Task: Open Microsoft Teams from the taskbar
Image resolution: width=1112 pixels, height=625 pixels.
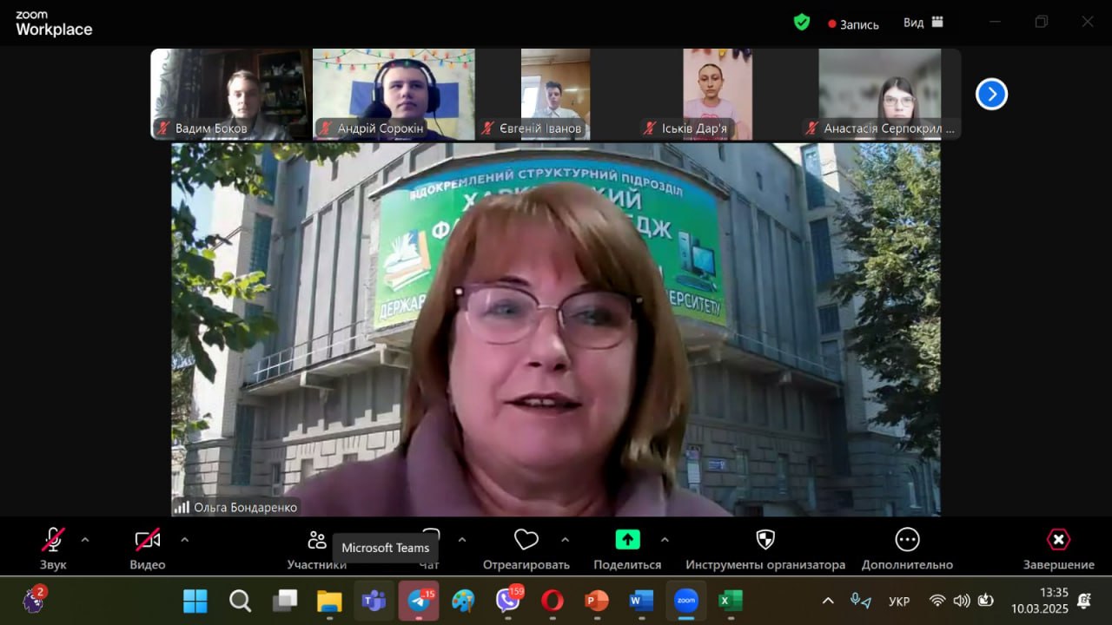Action: (x=374, y=601)
